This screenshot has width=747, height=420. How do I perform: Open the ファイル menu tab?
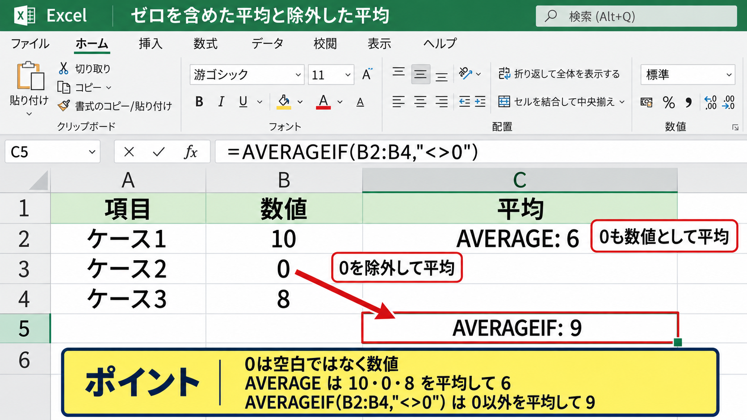30,43
